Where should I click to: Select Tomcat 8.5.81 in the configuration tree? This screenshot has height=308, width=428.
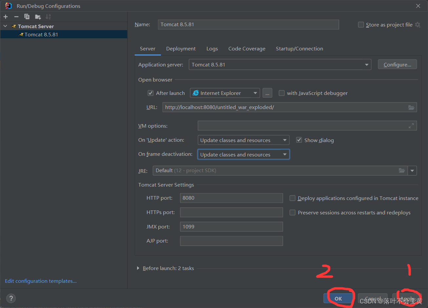(x=64, y=34)
